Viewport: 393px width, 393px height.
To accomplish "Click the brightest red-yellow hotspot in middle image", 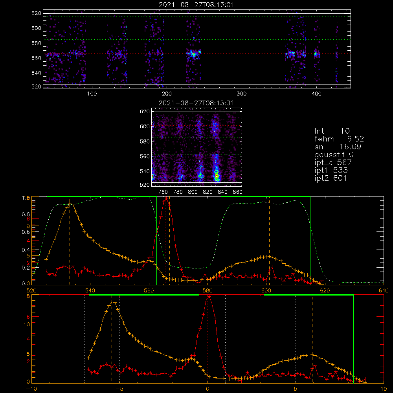I will (217, 176).
